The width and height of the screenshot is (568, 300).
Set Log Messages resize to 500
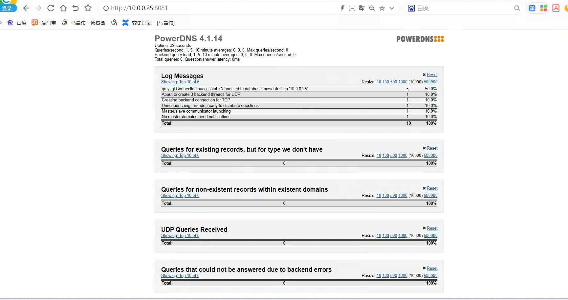click(x=394, y=82)
